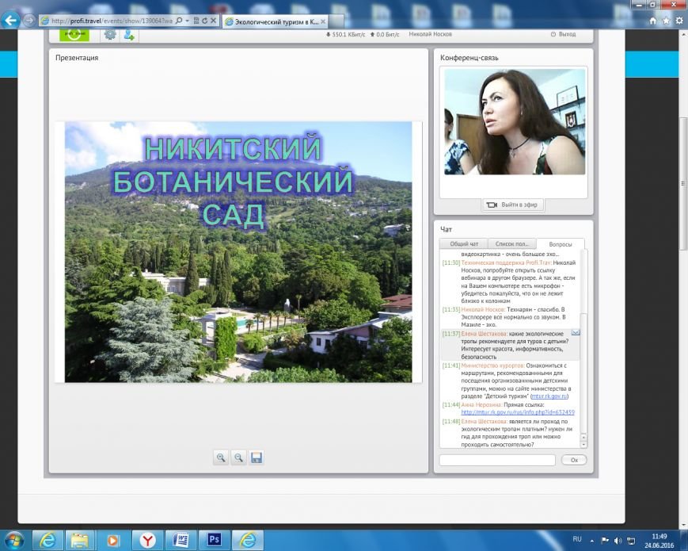This screenshot has height=551, width=688.
Task: Open Internet Explorer from the taskbar
Action: (x=48, y=540)
